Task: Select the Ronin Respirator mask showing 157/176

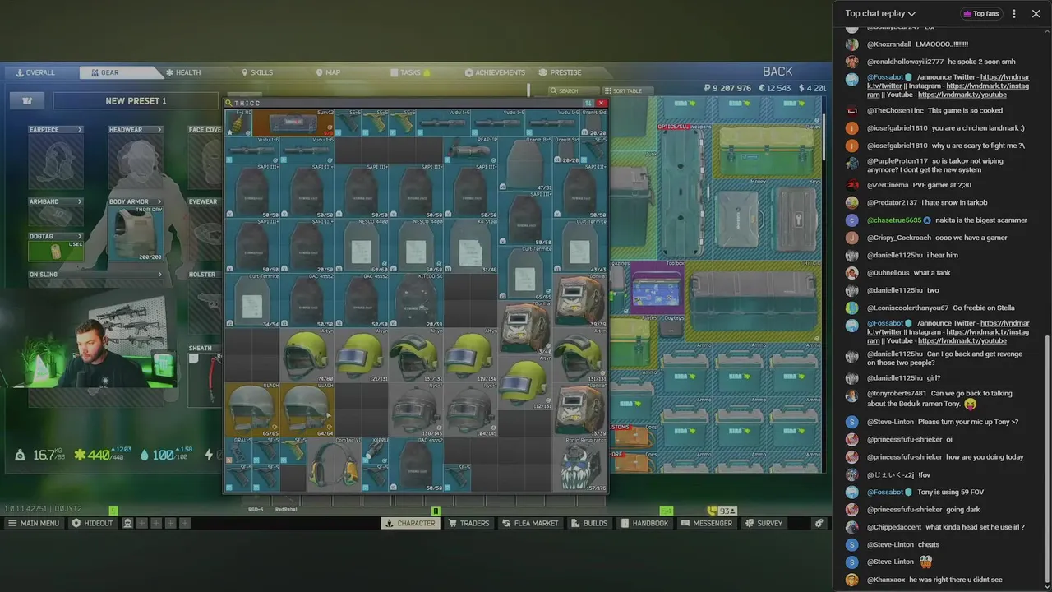Action: (580, 465)
